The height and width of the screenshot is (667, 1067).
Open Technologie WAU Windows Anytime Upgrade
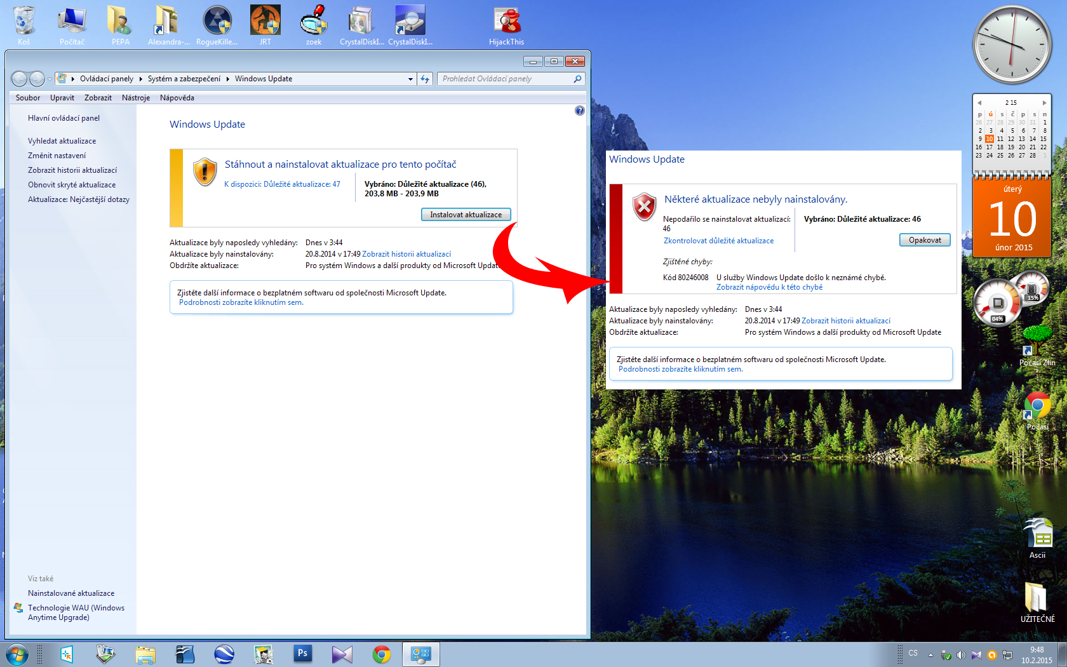tap(76, 612)
